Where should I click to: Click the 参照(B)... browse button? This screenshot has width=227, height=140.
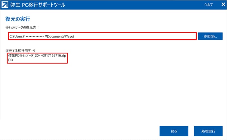click(210, 36)
